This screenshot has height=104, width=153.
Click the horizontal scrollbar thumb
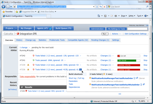coord(75,98)
